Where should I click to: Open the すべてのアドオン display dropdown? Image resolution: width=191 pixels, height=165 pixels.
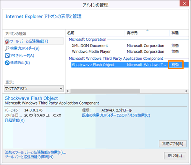(34, 88)
